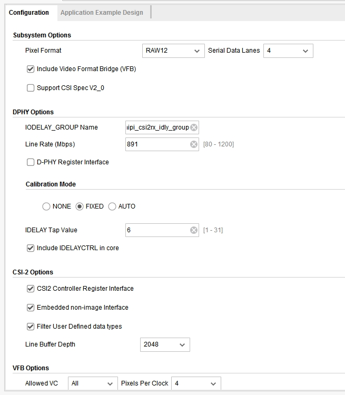Image resolution: width=345 pixels, height=395 pixels.
Task: Choose AUTO calibration mode
Action: tap(112, 206)
